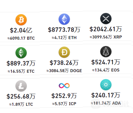Select the rainbow infinity ICP icon
This screenshot has height=113, width=133.
[64, 86]
